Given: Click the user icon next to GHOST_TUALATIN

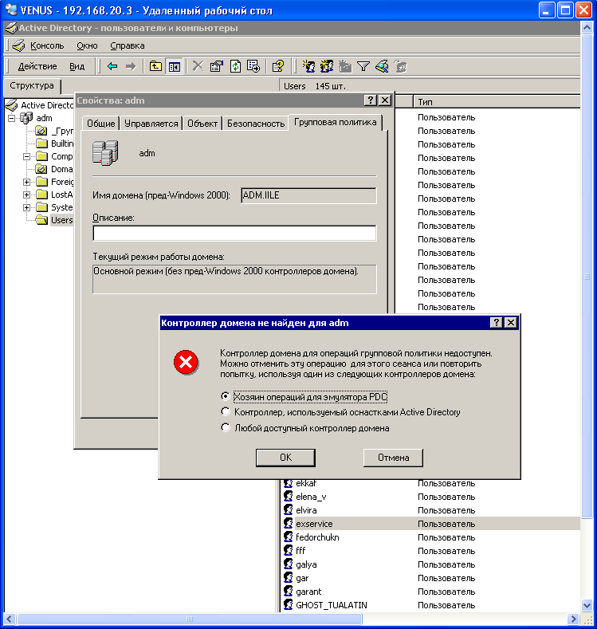Looking at the screenshot, I should (x=288, y=604).
